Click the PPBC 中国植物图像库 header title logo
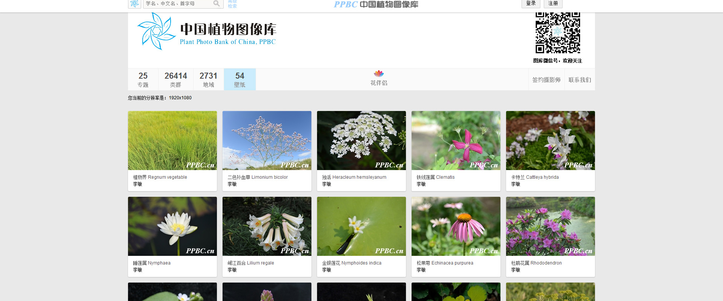 pos(376,5)
